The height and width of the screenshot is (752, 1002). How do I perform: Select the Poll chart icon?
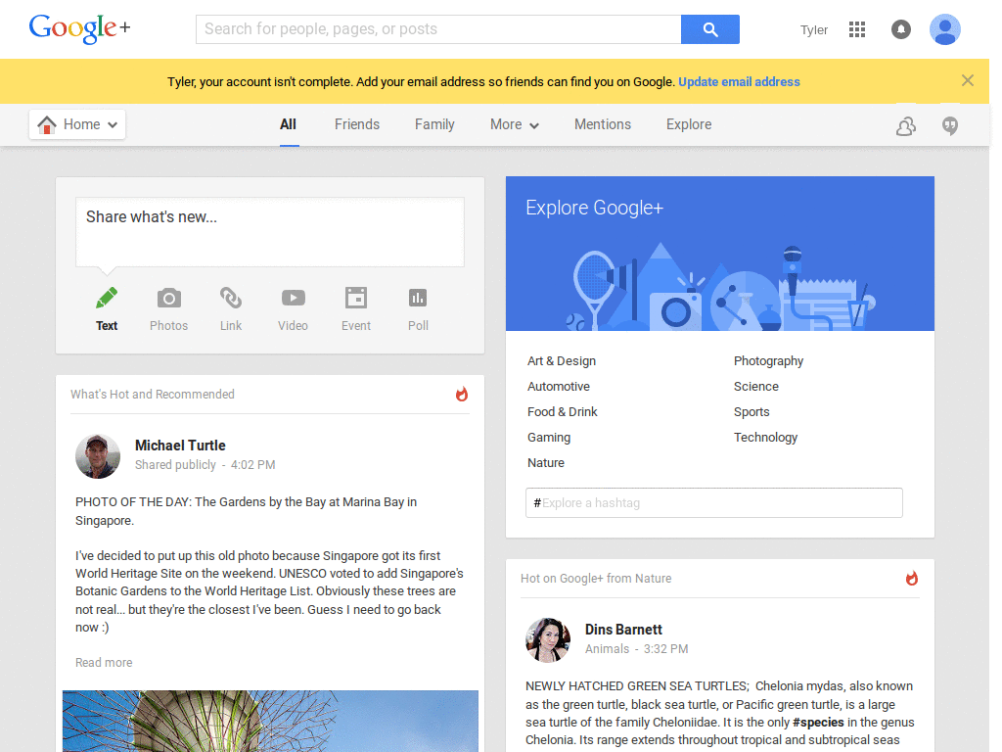[x=418, y=298]
